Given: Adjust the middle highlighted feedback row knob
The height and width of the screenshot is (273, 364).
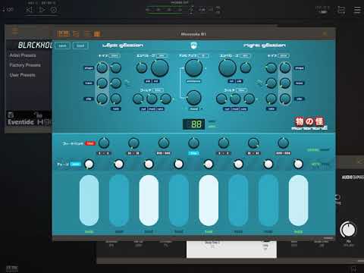Looking at the screenshot, I should [x=193, y=143].
